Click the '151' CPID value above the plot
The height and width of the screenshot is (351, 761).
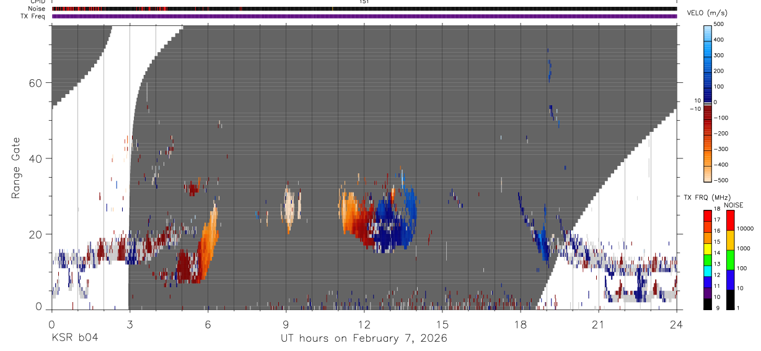click(x=364, y=2)
